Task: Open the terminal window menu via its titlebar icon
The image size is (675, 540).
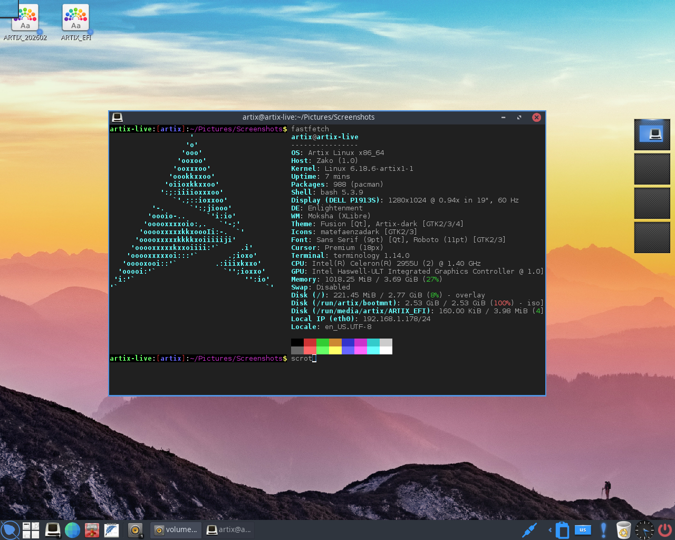Action: coord(117,117)
